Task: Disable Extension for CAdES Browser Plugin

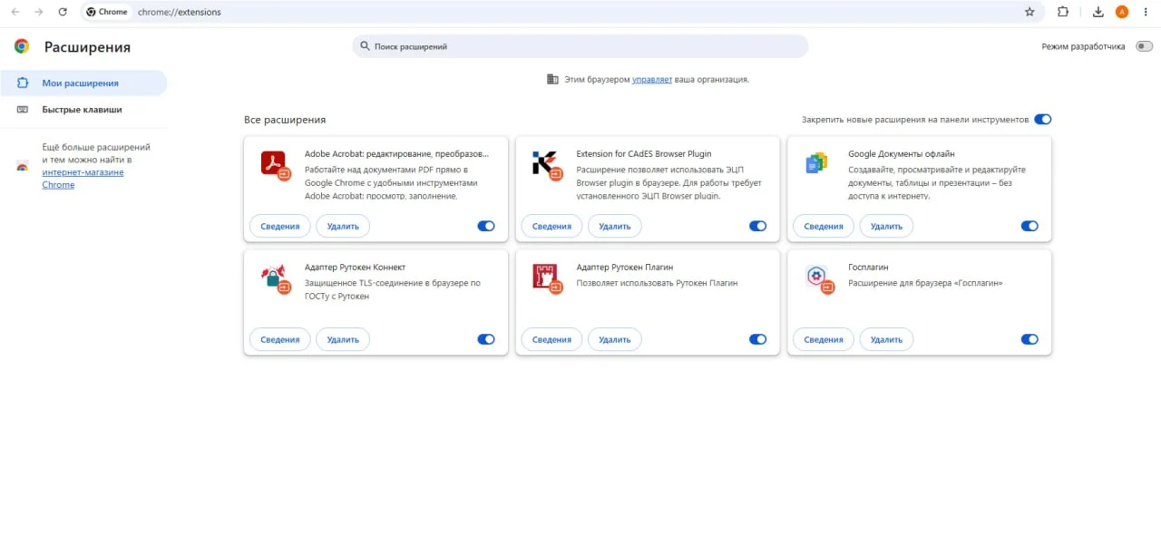Action: [758, 226]
